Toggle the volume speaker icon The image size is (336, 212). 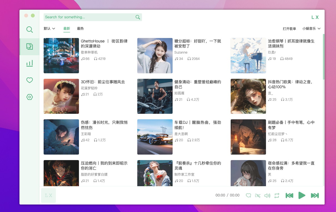click(x=267, y=196)
